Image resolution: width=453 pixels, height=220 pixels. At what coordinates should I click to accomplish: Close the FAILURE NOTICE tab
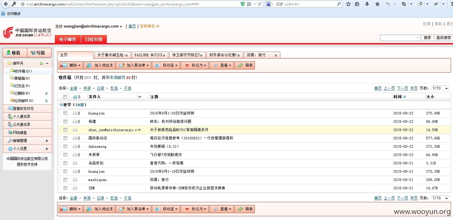click(x=164, y=55)
